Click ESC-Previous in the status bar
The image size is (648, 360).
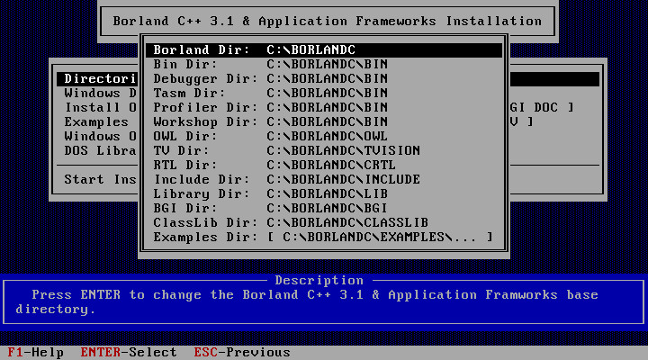[x=242, y=353]
